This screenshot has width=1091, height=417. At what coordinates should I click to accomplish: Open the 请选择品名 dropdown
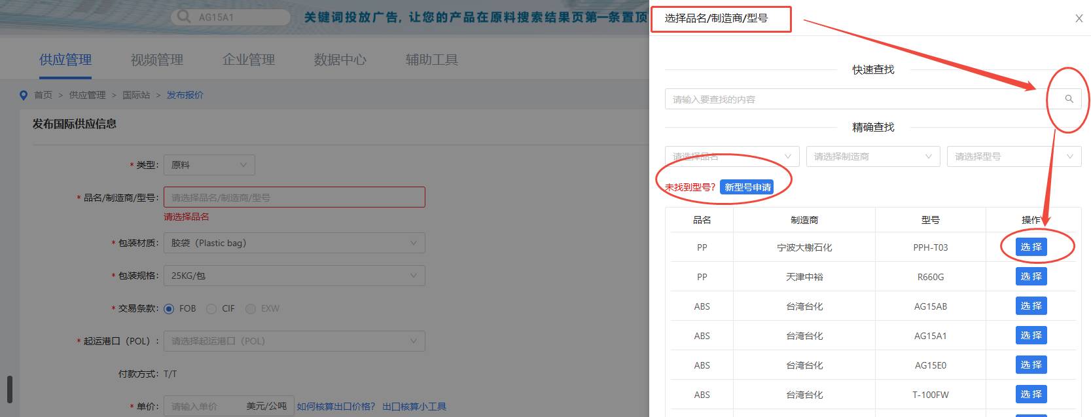click(732, 156)
